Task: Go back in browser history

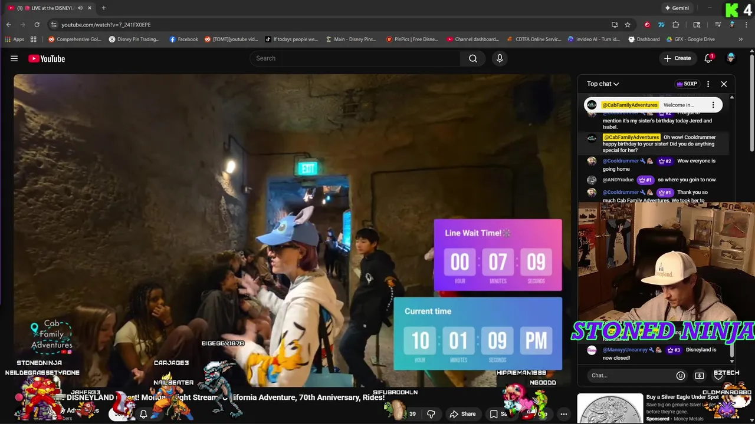Action: coord(9,25)
